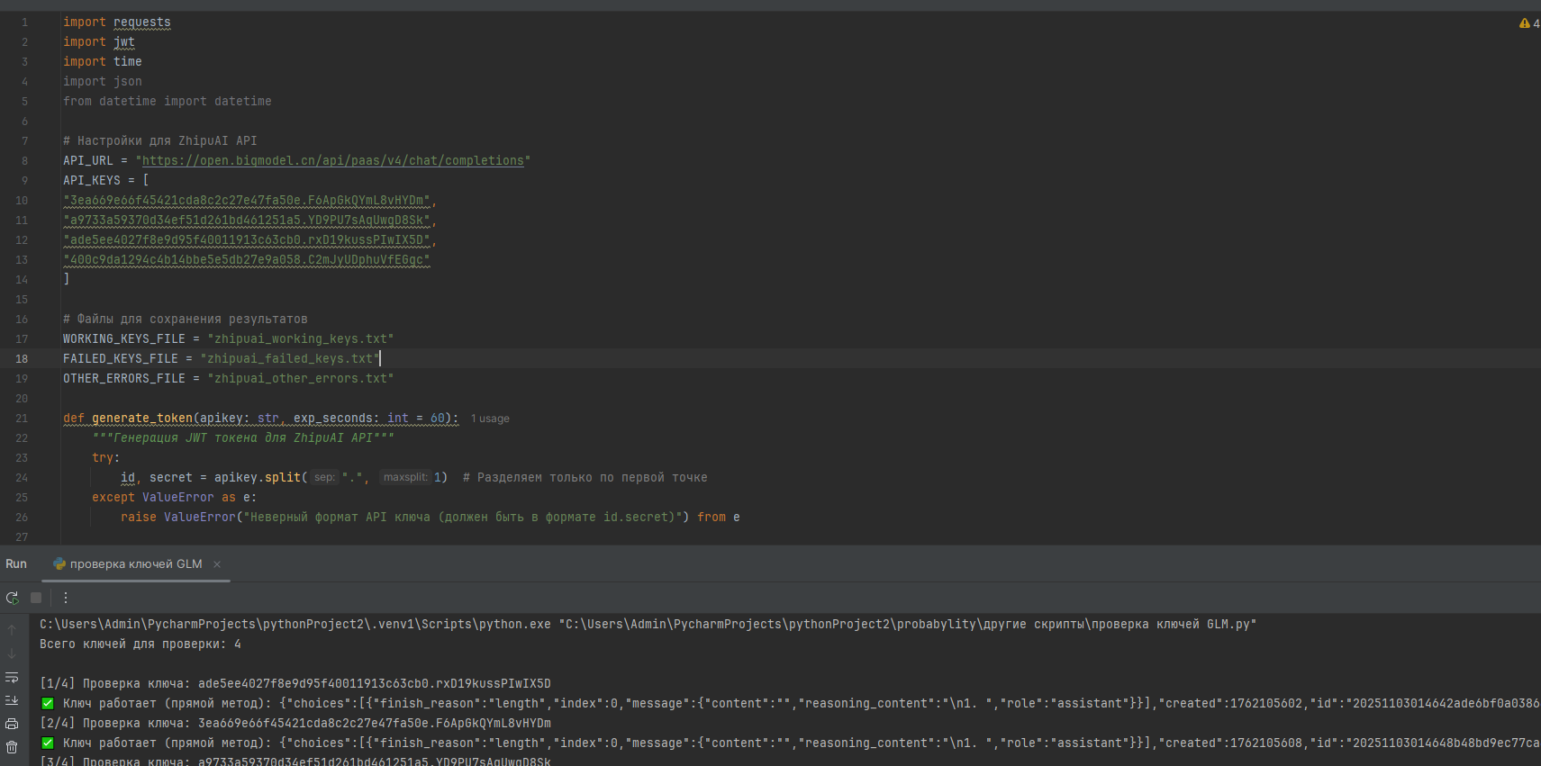Click the 'maxsplit:' inlay hint on line 24
The width and height of the screenshot is (1541, 766).
(x=404, y=478)
